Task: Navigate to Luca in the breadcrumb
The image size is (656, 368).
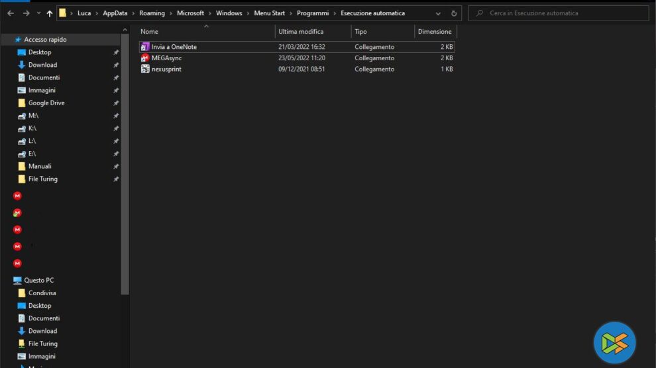Action: tap(84, 13)
